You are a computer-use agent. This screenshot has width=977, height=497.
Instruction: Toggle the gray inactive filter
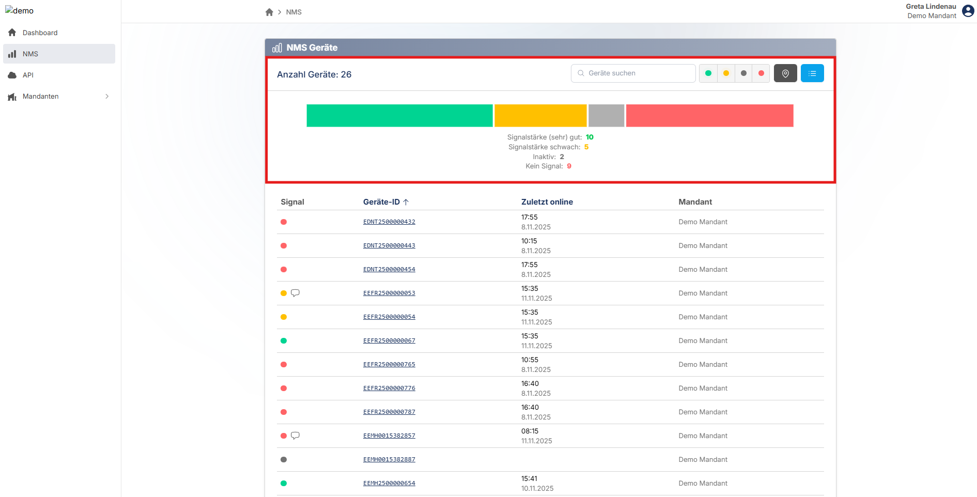coord(743,73)
